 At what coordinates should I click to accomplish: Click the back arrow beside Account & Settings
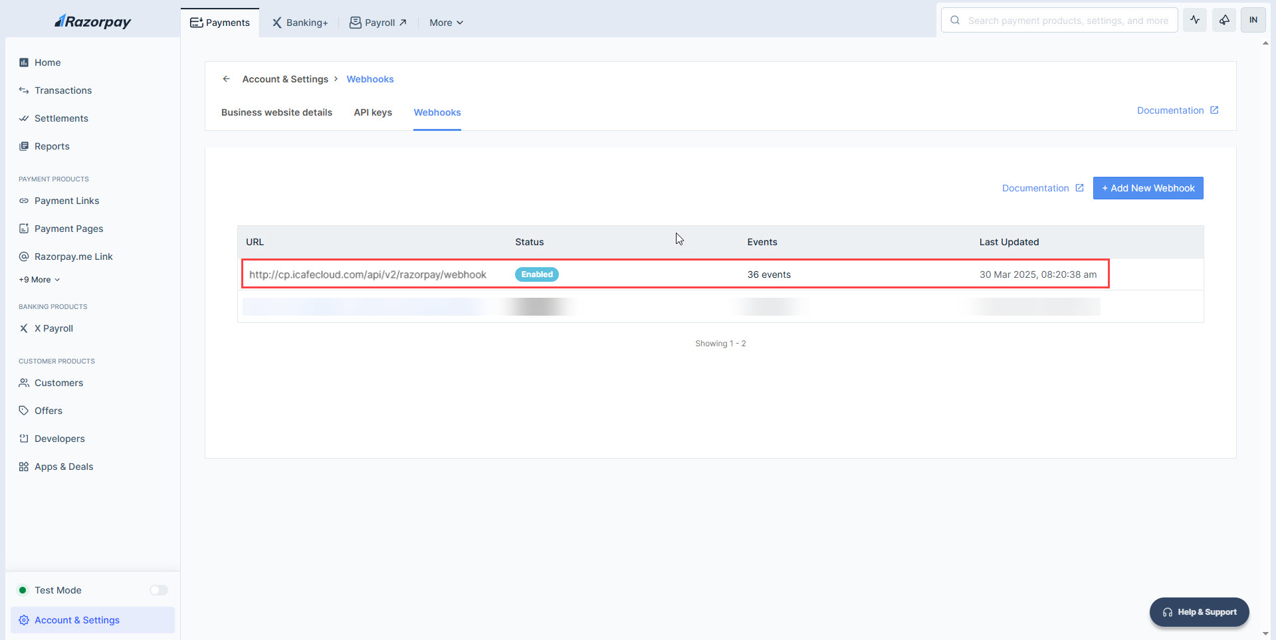click(226, 79)
